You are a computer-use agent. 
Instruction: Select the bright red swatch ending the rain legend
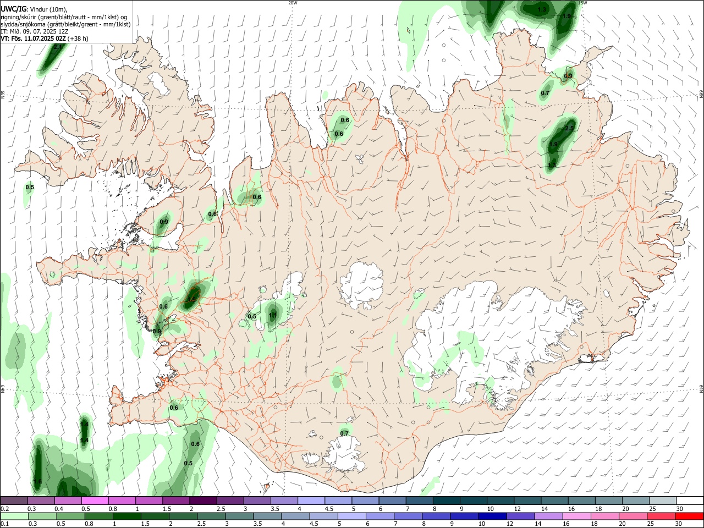pyautogui.click(x=689, y=516)
